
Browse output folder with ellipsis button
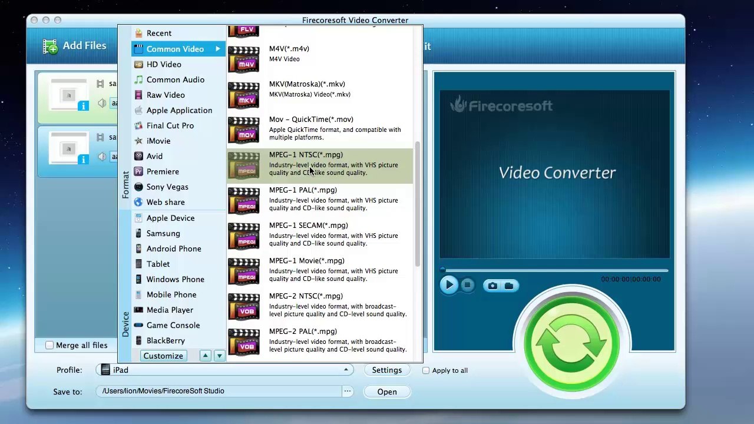(x=348, y=391)
